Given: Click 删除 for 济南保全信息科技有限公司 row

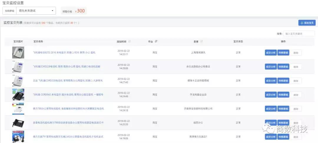Looking at the screenshot, I should tap(296, 109).
